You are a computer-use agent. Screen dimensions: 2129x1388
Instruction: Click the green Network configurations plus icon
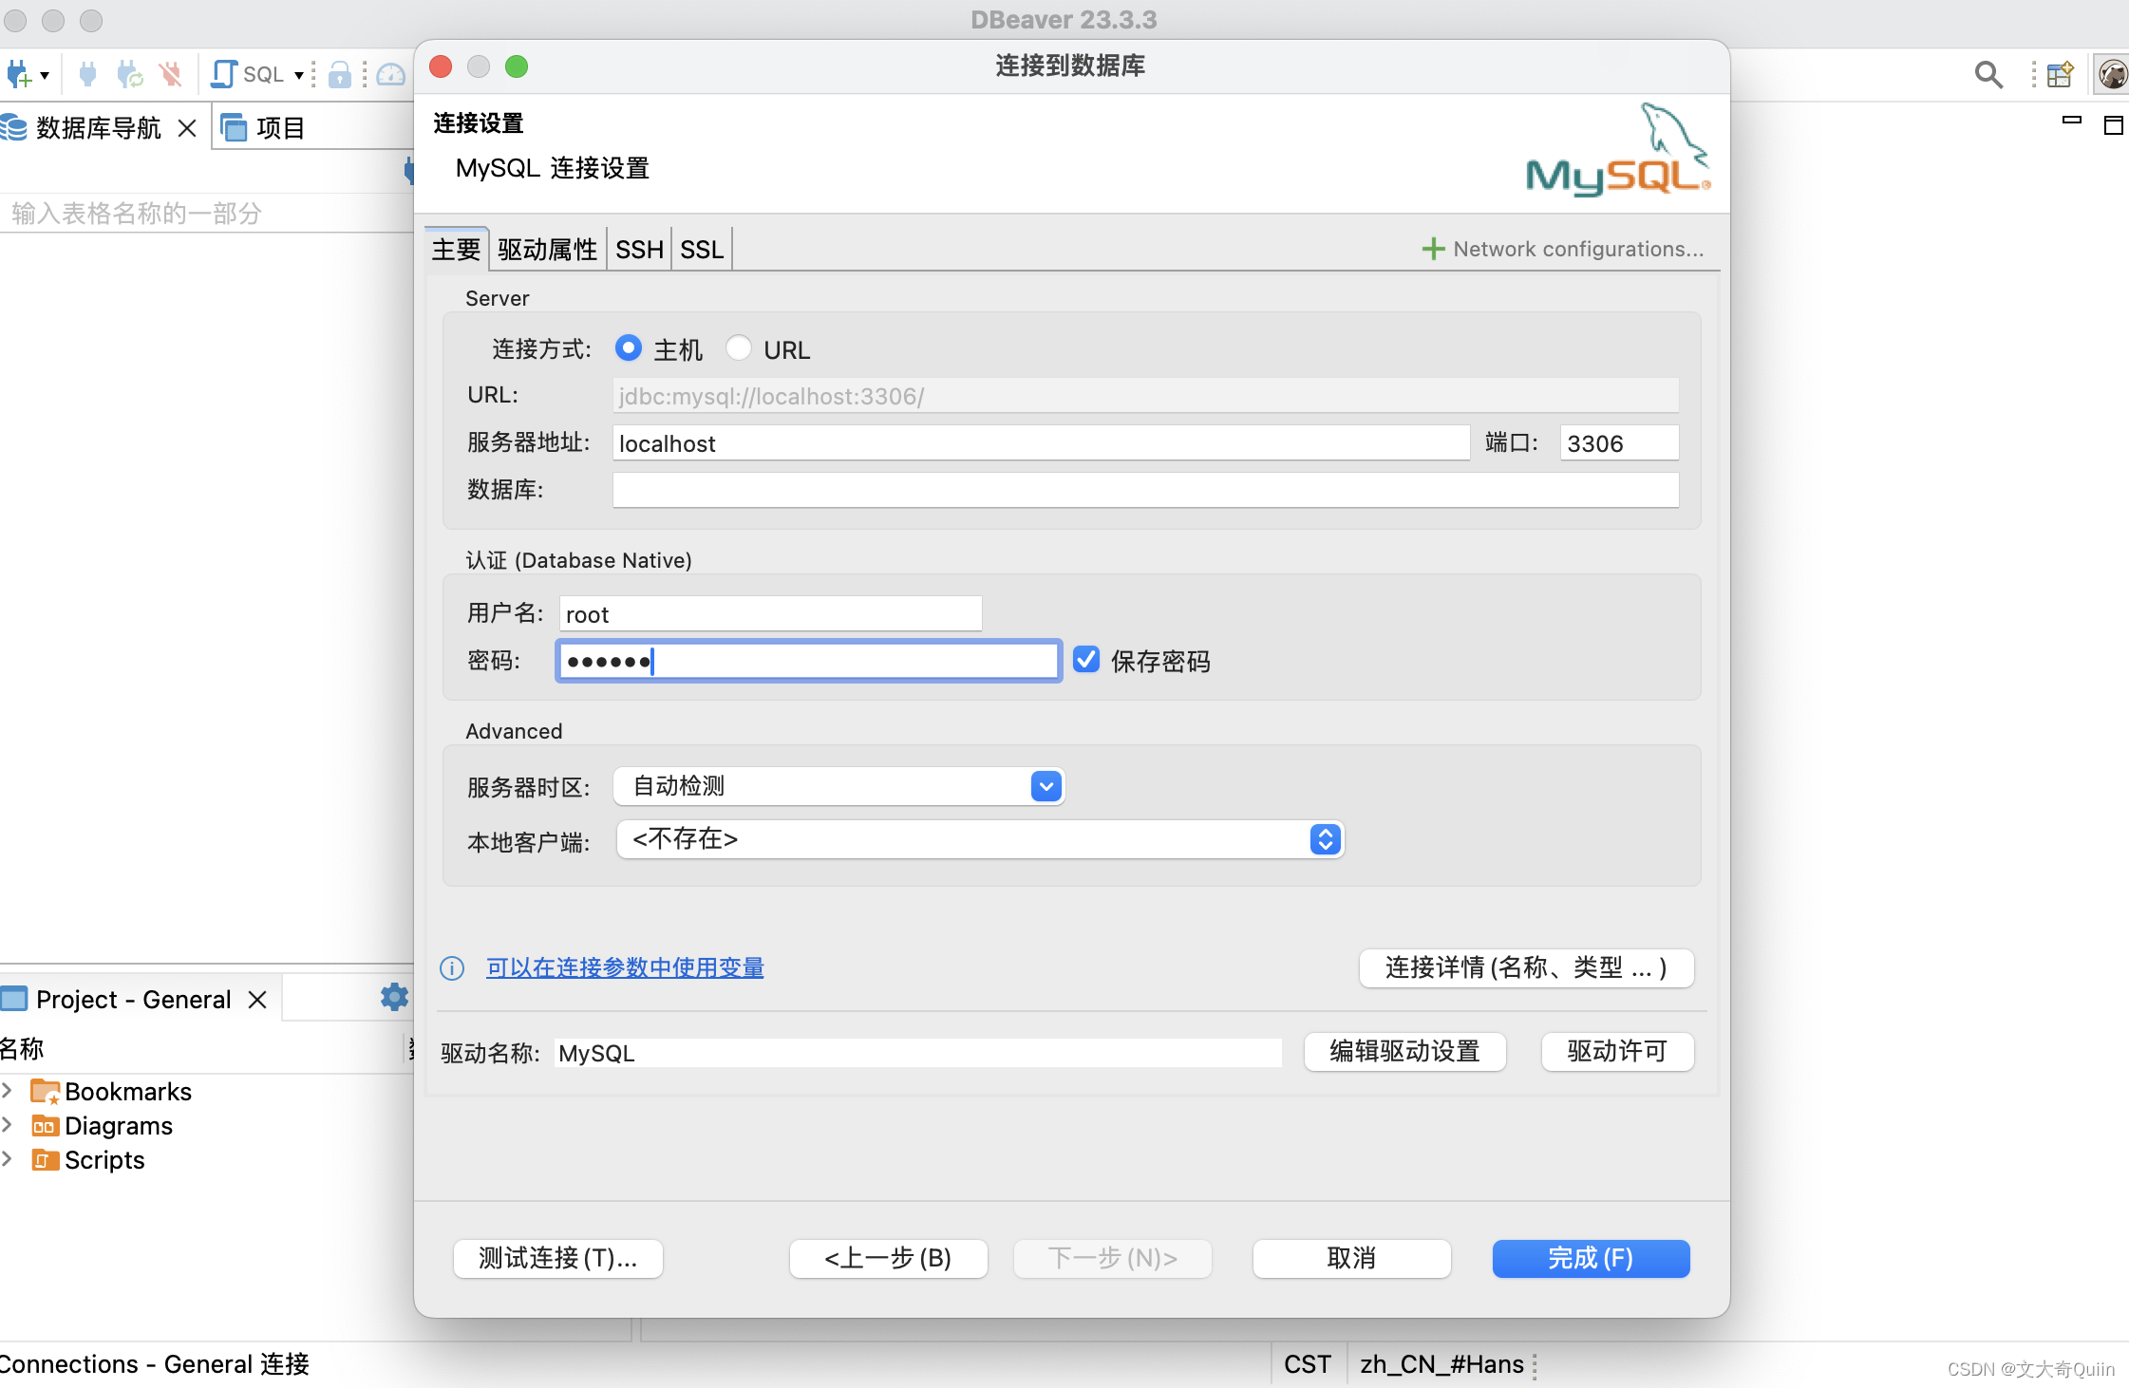pyautogui.click(x=1433, y=249)
